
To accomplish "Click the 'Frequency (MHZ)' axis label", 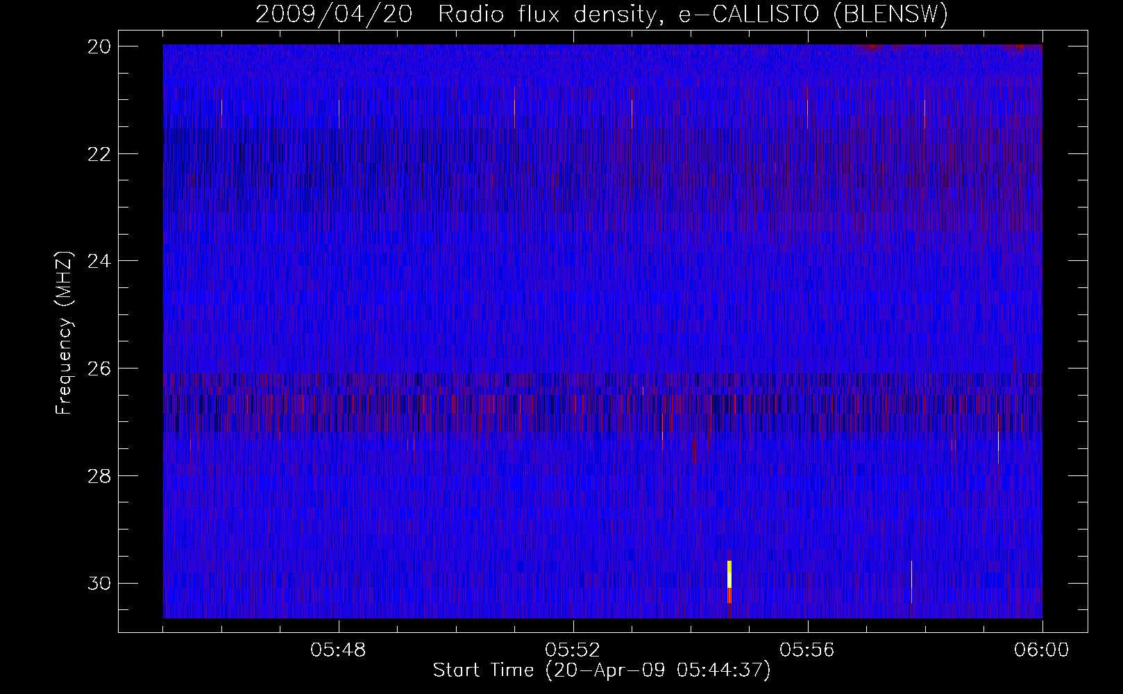I will tap(64, 333).
